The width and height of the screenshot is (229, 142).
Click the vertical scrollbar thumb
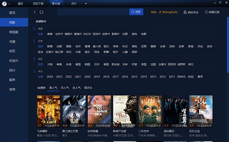pyautogui.click(x=228, y=45)
